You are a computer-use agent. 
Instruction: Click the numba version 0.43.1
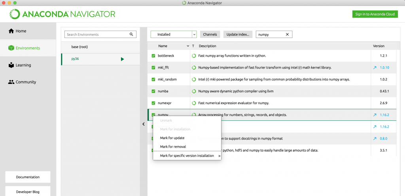pyautogui.click(x=384, y=91)
